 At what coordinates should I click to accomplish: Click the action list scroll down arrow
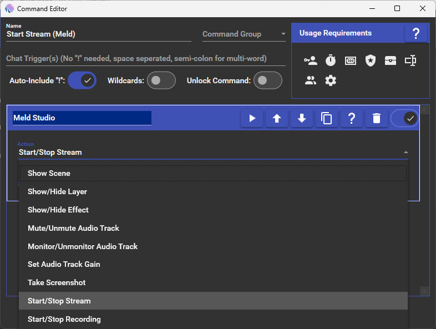424,291
